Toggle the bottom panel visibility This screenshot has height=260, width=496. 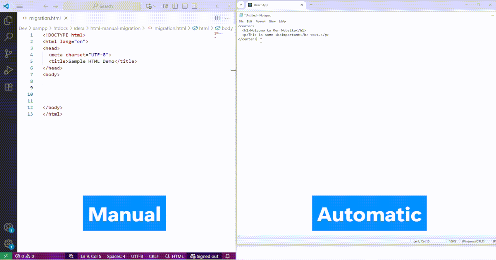click(184, 6)
